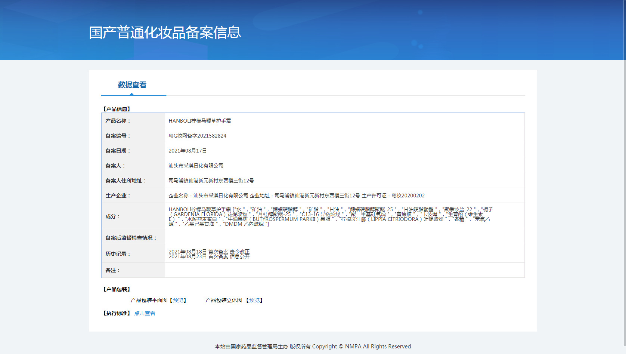Select the date 2021年08月17日
The image size is (626, 354).
pos(188,151)
